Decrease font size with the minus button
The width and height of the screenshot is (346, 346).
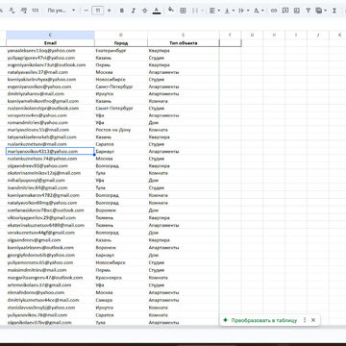coord(86,11)
